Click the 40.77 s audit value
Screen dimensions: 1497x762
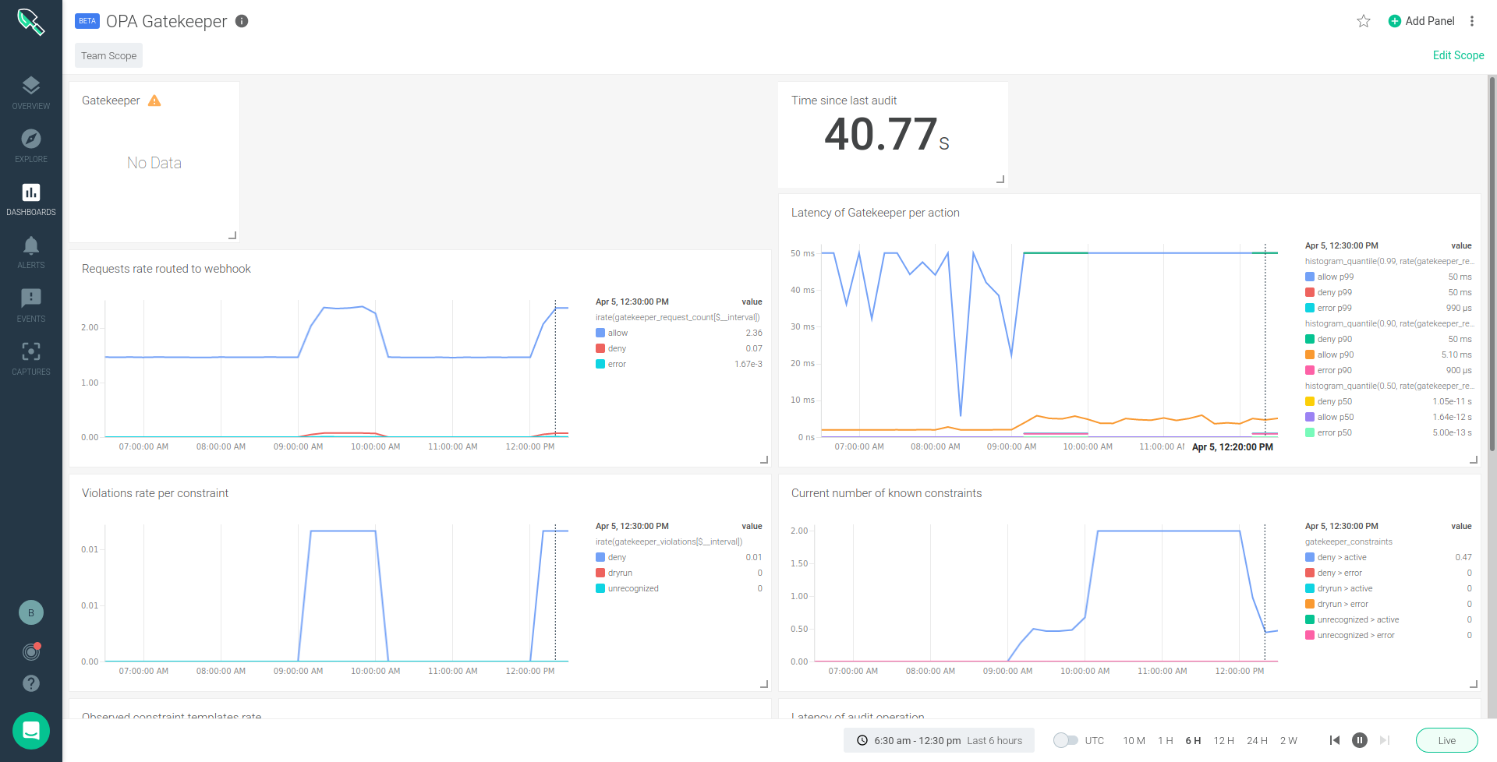click(887, 135)
